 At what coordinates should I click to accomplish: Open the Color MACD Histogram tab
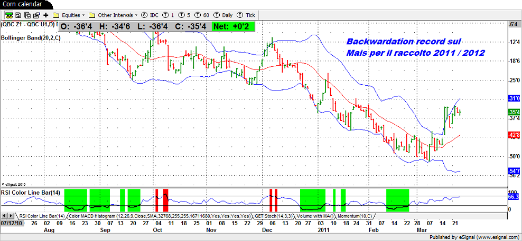coord(160,216)
